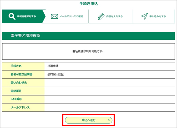Screen dimensions: 177x128
Task: Click the paper plane submit icon
Action: point(144,16)
